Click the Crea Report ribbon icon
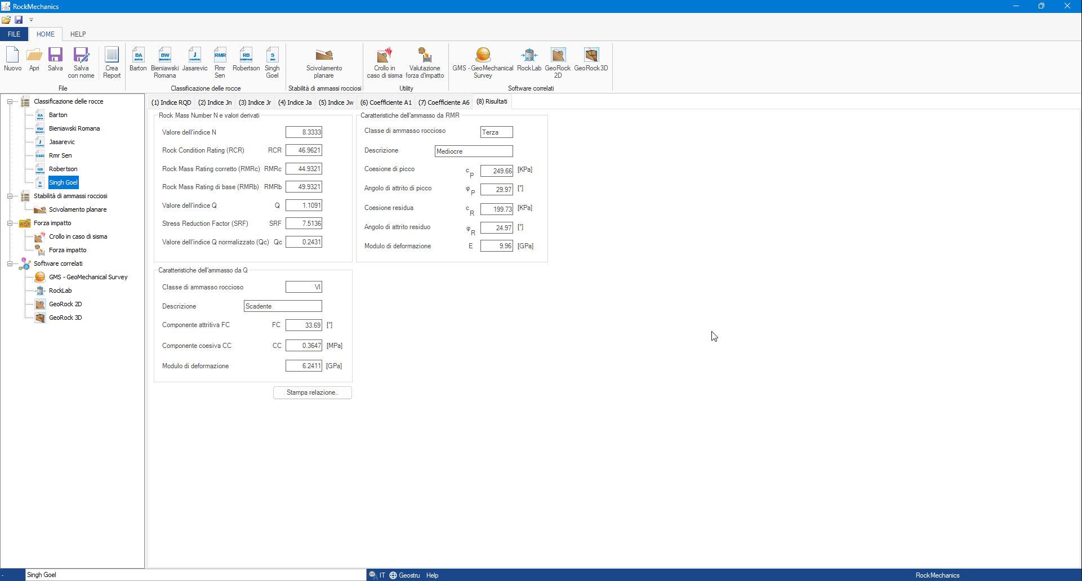The width and height of the screenshot is (1082, 581). 112,62
